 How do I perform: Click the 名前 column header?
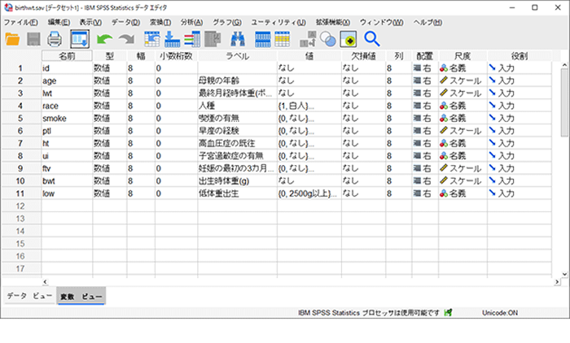67,56
